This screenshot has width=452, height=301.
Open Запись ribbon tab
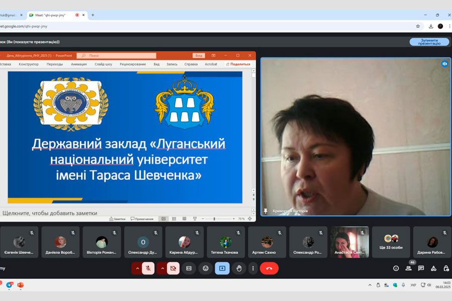pos(172,64)
